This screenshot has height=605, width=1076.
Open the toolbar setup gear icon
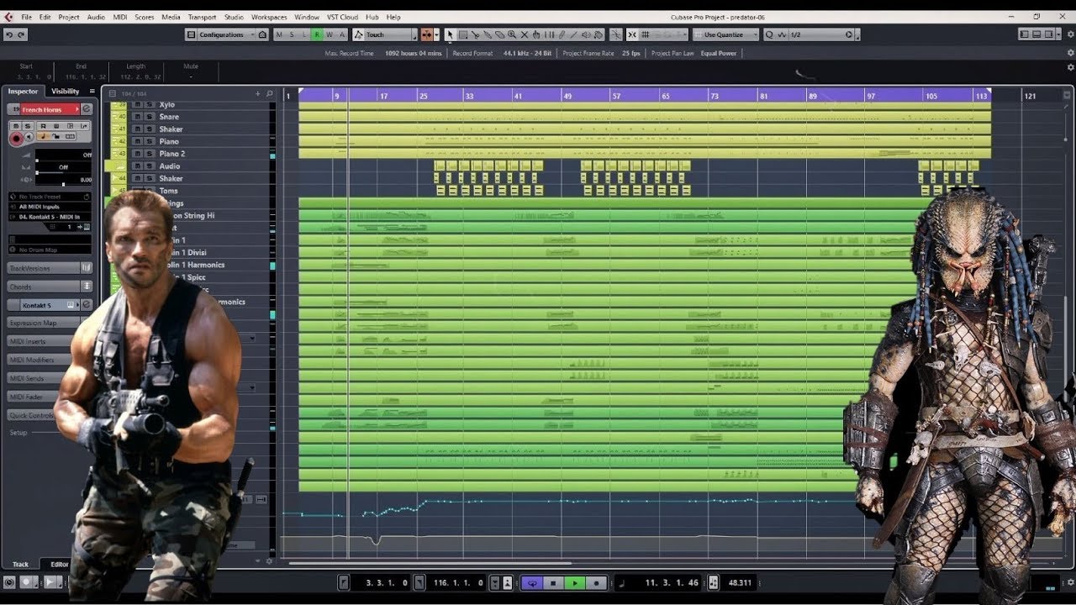pos(1070,34)
